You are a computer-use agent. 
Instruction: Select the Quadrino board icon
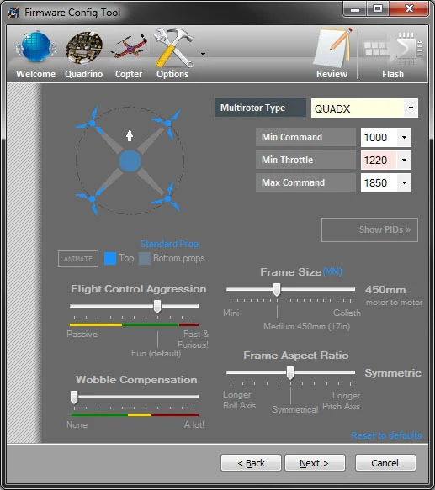coord(84,49)
